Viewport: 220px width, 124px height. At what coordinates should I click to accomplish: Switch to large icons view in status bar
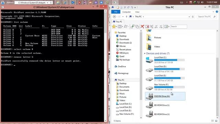216,121
